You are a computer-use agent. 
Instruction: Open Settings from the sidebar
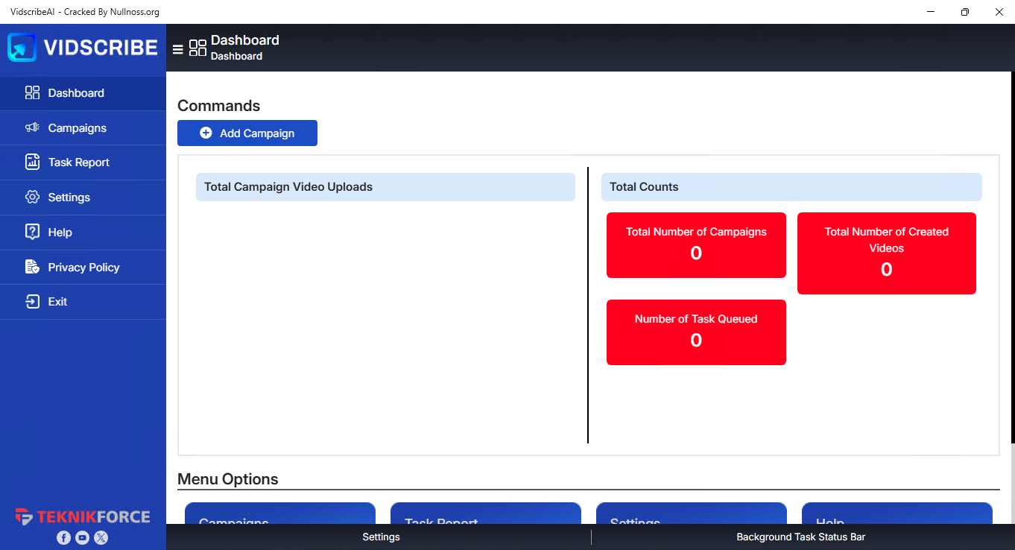pyautogui.click(x=83, y=197)
